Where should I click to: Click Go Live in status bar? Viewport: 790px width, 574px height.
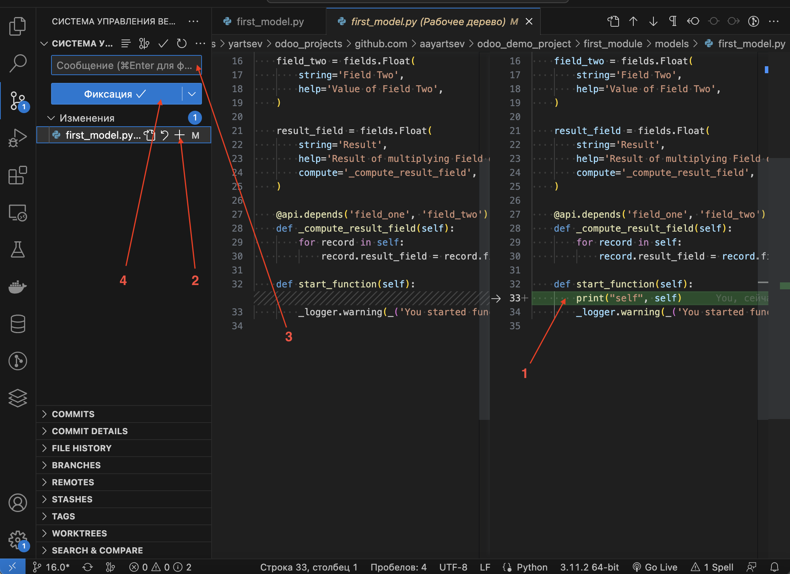[655, 567]
